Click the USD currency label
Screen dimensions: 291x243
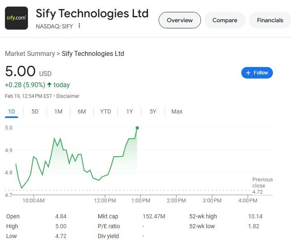[45, 74]
